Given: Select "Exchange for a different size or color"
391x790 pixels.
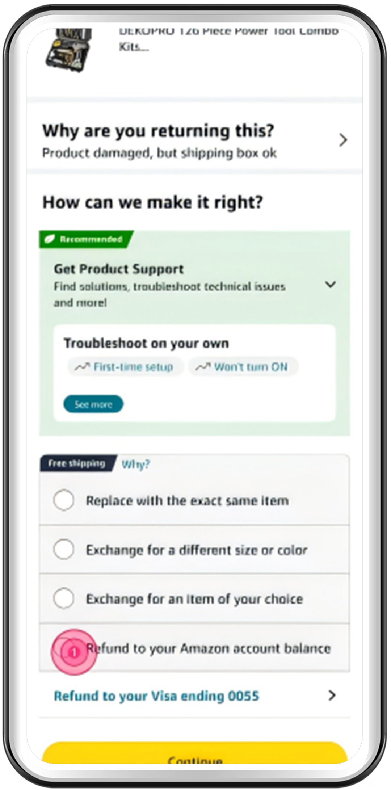Looking at the screenshot, I should pos(64,549).
